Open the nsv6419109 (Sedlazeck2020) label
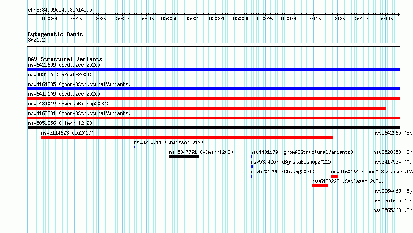 64,94
